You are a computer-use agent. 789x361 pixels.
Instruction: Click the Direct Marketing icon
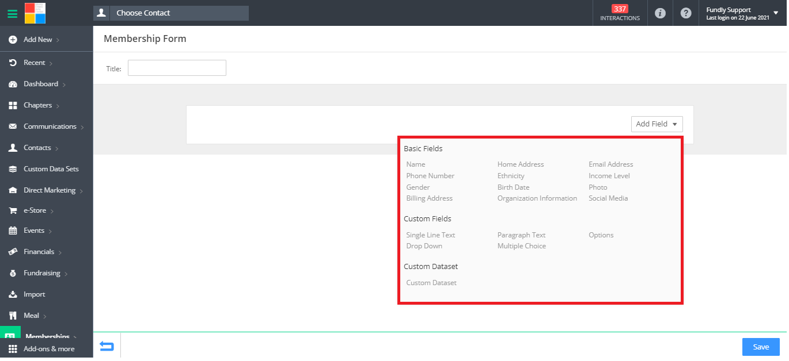pyautogui.click(x=13, y=190)
